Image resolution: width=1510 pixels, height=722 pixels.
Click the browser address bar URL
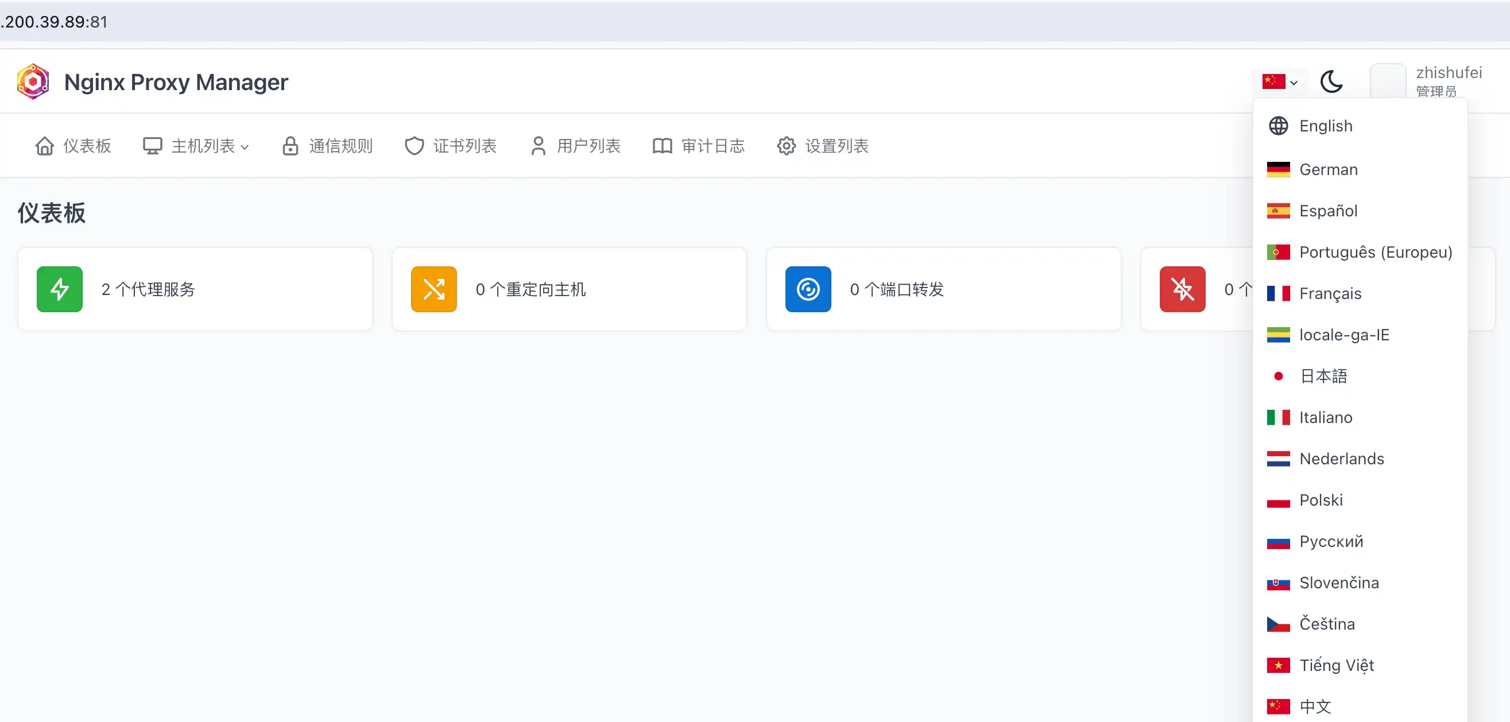tap(55, 22)
